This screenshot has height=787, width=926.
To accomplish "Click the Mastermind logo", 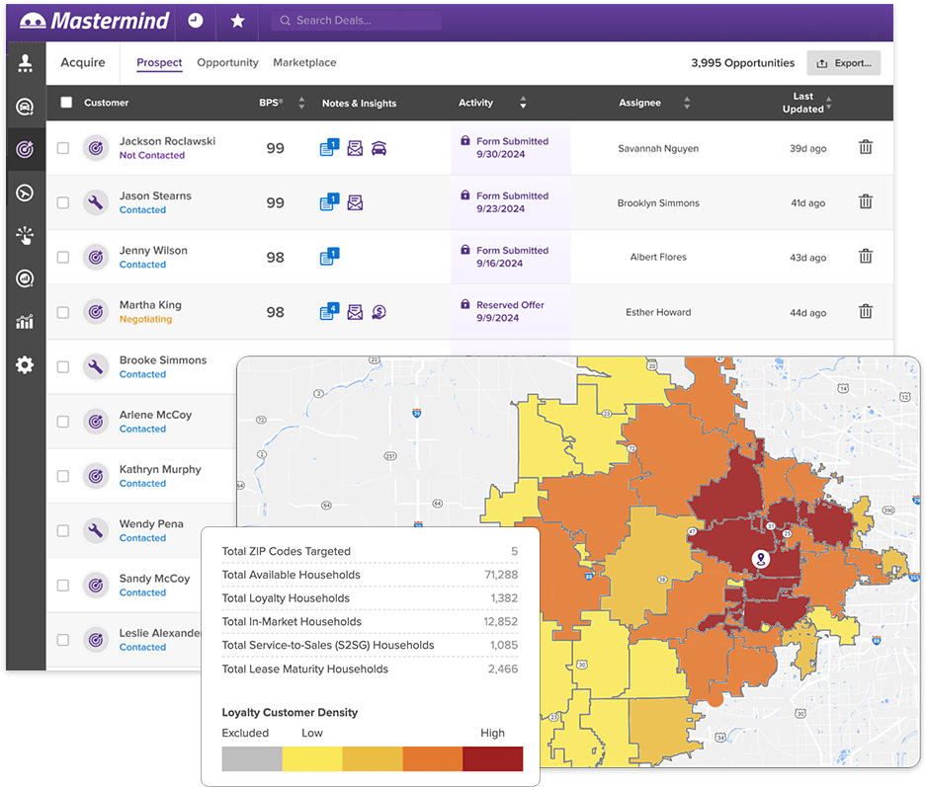I will (x=95, y=22).
